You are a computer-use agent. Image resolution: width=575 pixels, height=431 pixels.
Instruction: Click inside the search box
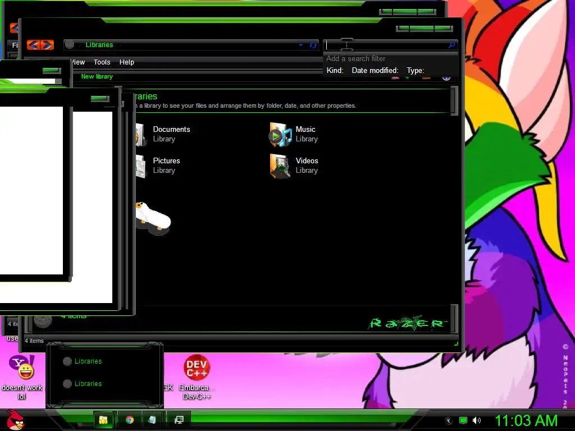click(385, 45)
